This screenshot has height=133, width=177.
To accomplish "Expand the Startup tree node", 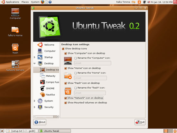I will click(x=34, y=57).
